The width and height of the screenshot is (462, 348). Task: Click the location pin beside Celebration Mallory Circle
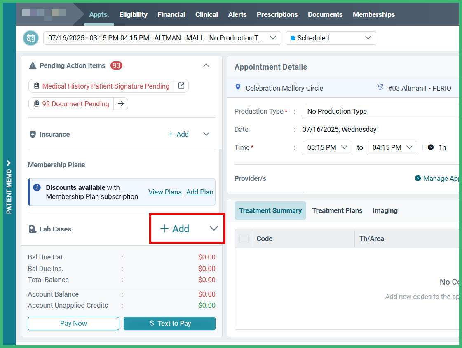[x=238, y=88]
